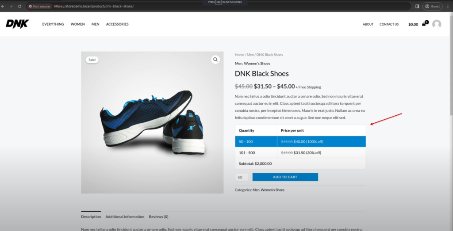453x231 pixels.
Task: Click Men link in Categories line
Action: 256,190
